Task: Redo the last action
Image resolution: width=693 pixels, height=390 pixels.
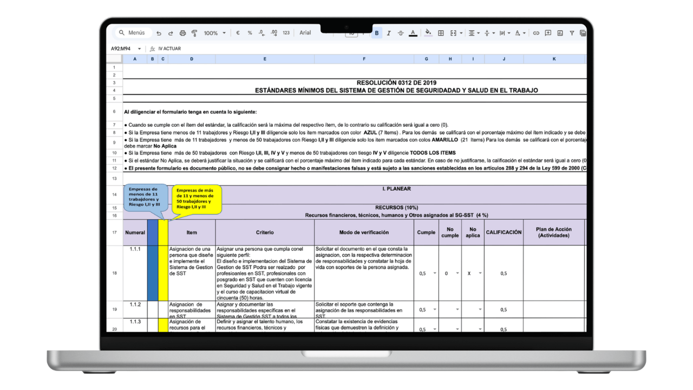Action: click(x=171, y=32)
